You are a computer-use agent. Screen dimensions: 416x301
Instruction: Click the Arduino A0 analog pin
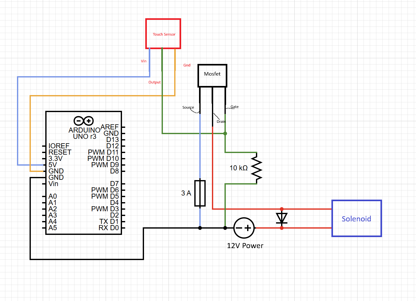53,196
